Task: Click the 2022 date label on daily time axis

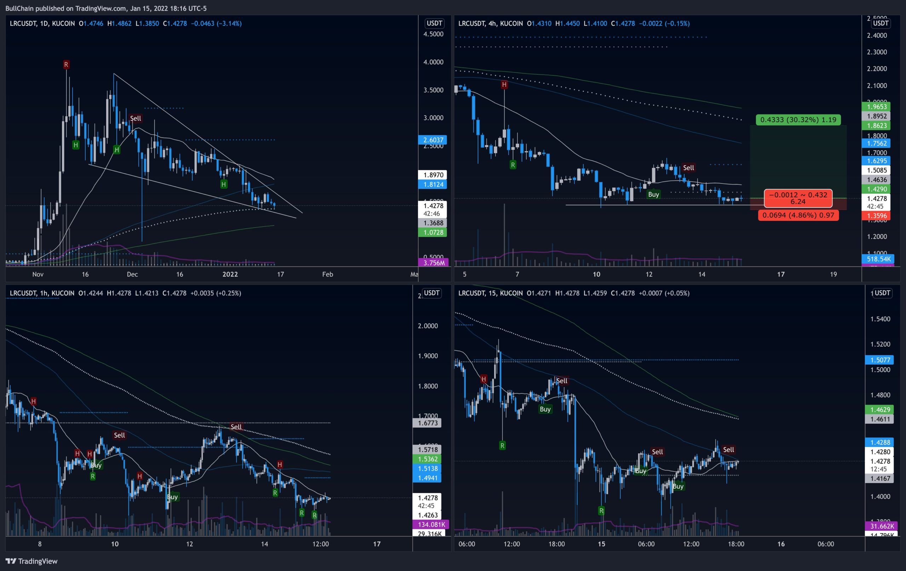Action: 230,274
